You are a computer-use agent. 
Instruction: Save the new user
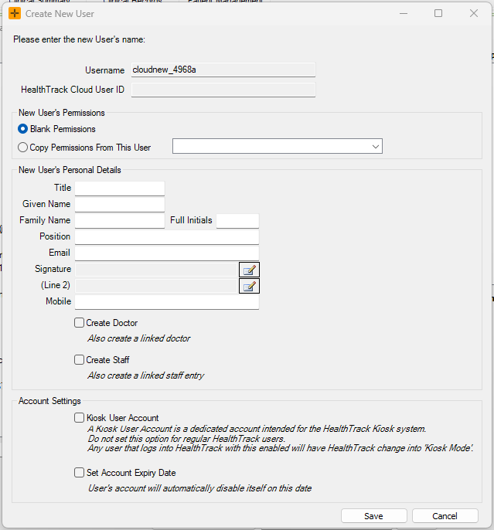coord(373,516)
